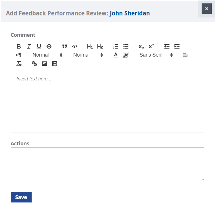This screenshot has width=216, height=218.
Task: Insert a blockquote
Action: (65, 47)
